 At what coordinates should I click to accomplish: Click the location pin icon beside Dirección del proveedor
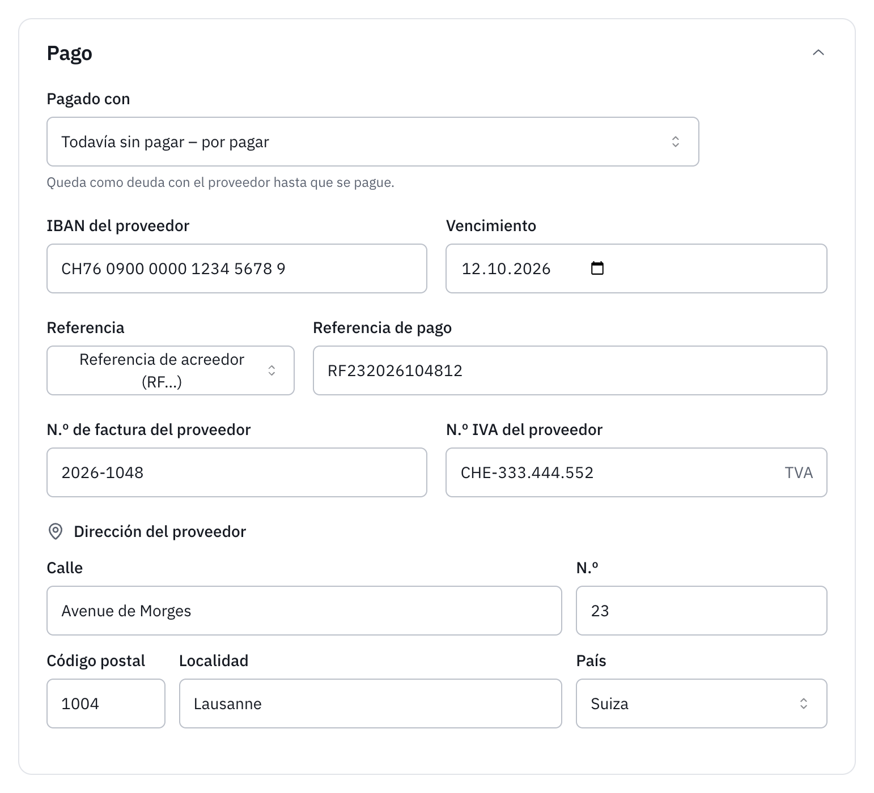(x=56, y=531)
